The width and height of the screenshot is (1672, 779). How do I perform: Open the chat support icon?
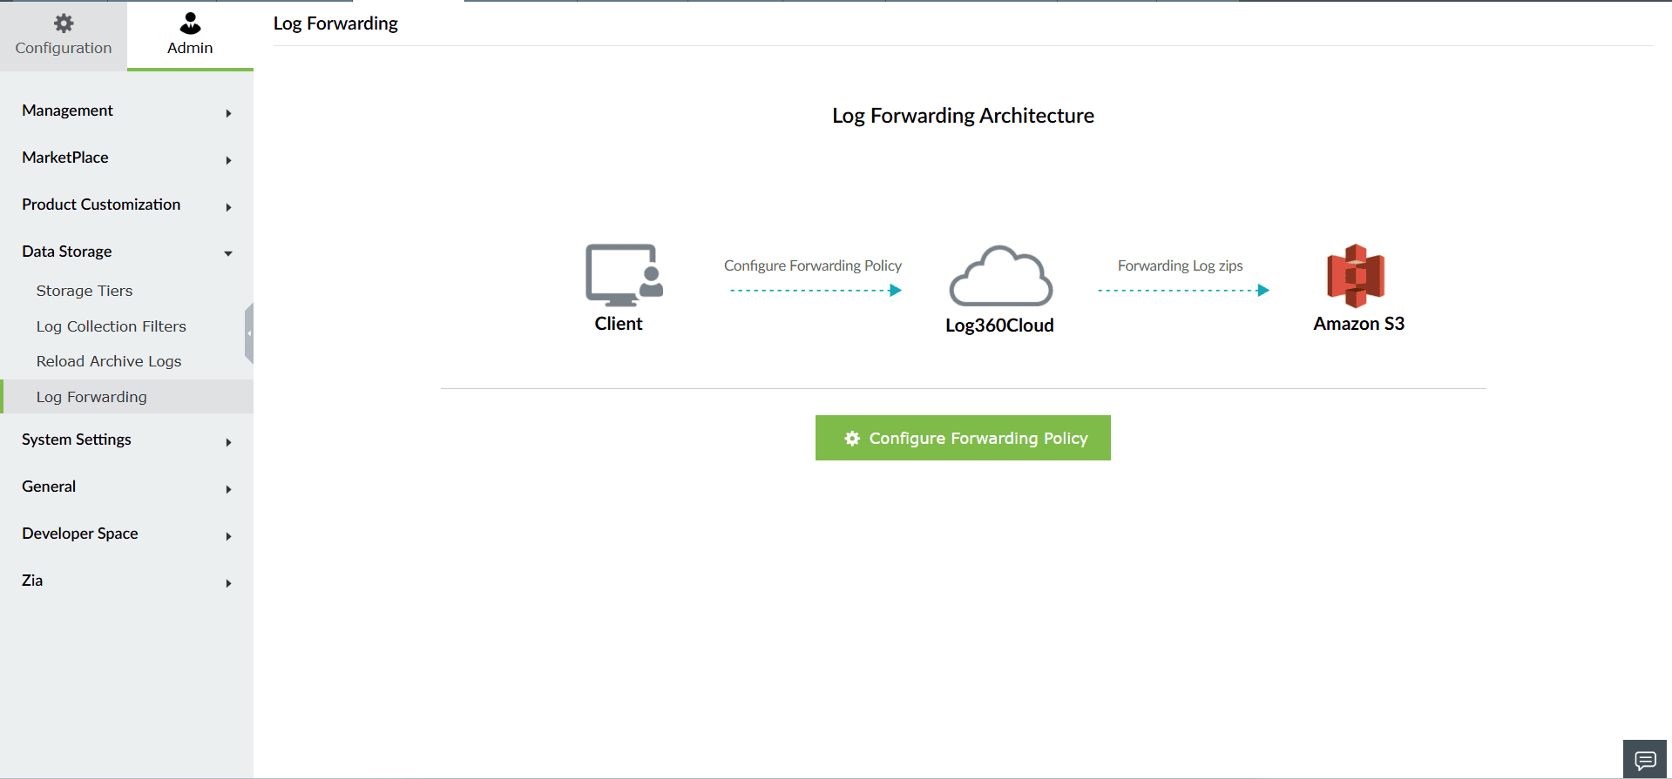1645,760
